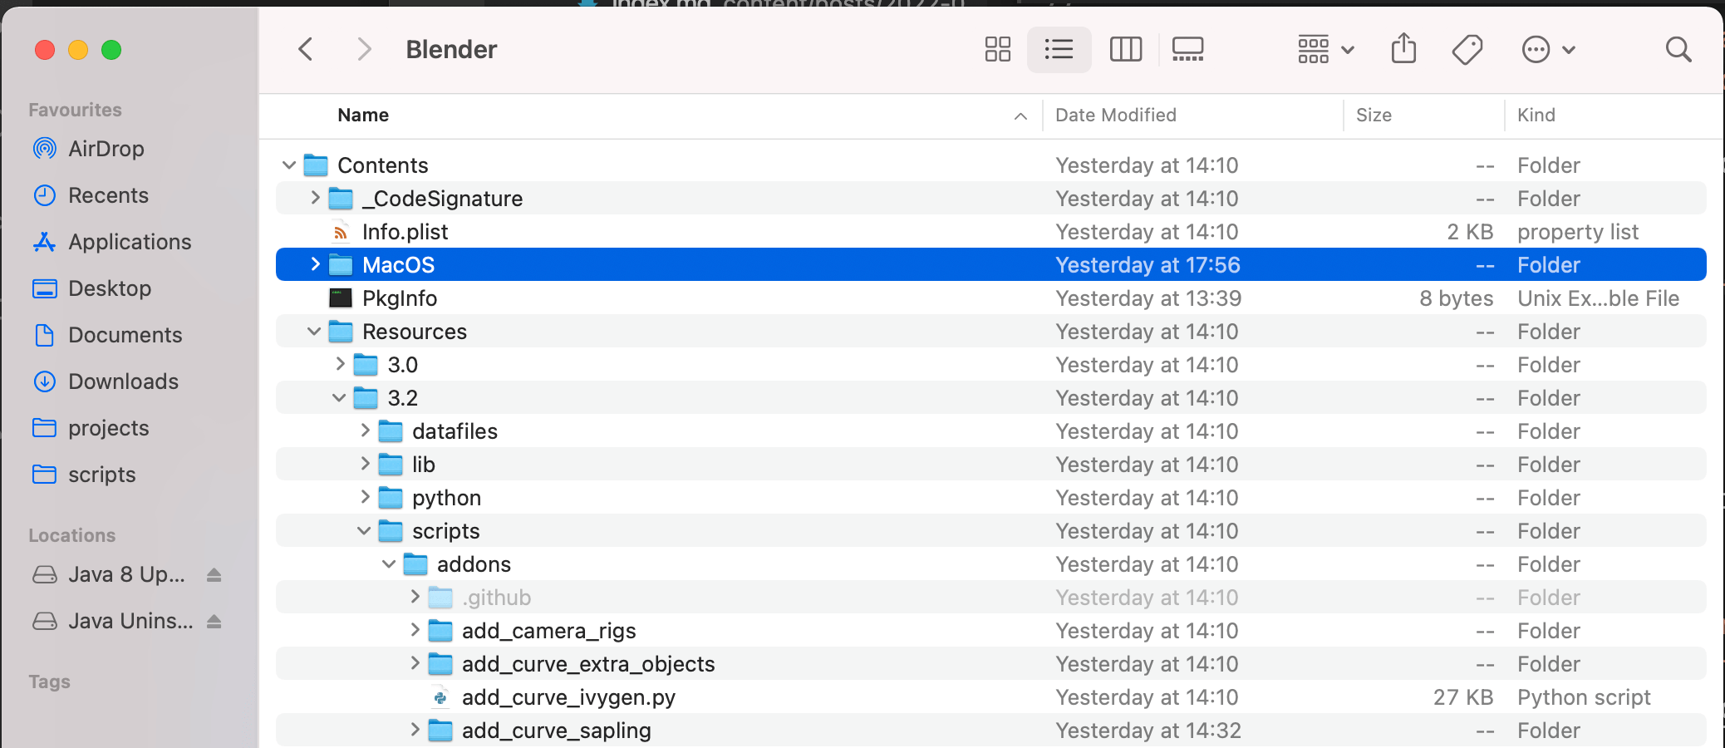This screenshot has height=748, width=1725.
Task: Click the Share icon
Action: pos(1403,49)
